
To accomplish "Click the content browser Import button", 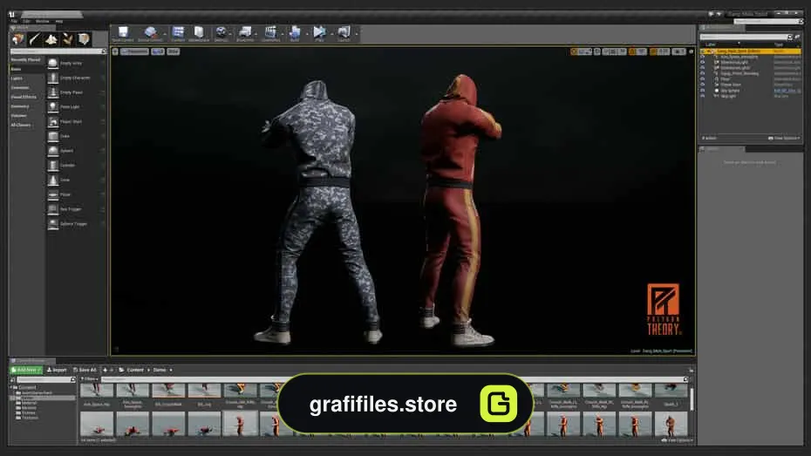I will pos(57,371).
